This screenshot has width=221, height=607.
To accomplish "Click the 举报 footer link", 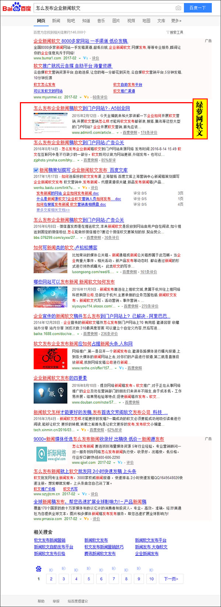I will (x=56, y=601).
